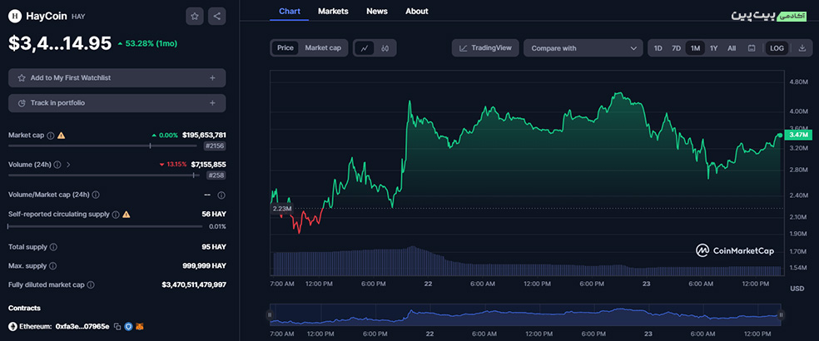Share HayCoin page via share icon
The height and width of the screenshot is (341, 819).
(216, 16)
